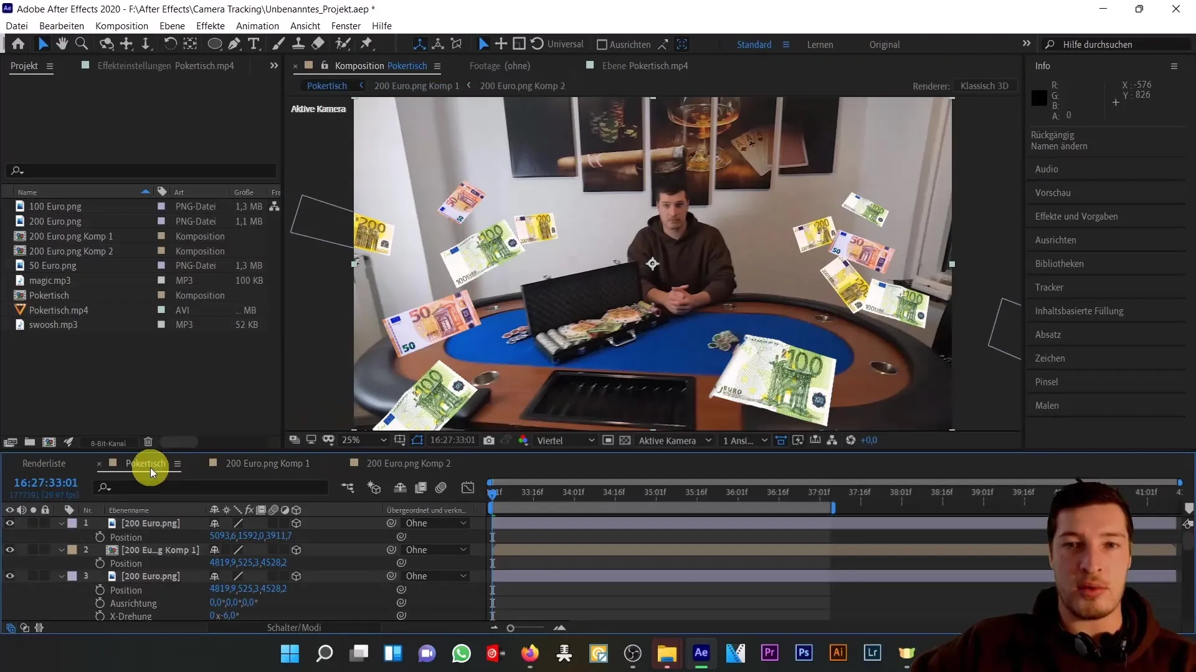This screenshot has height=672, width=1196.
Task: Select the Selection tool in toolbar
Action: click(x=41, y=44)
